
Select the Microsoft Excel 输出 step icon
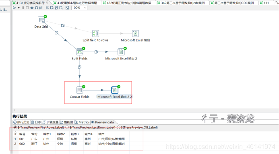135,33
